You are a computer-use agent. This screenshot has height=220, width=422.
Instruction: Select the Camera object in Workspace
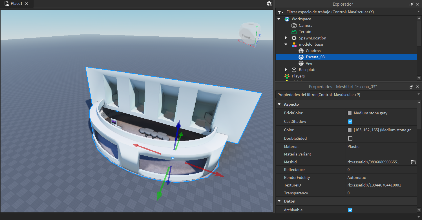point(305,25)
